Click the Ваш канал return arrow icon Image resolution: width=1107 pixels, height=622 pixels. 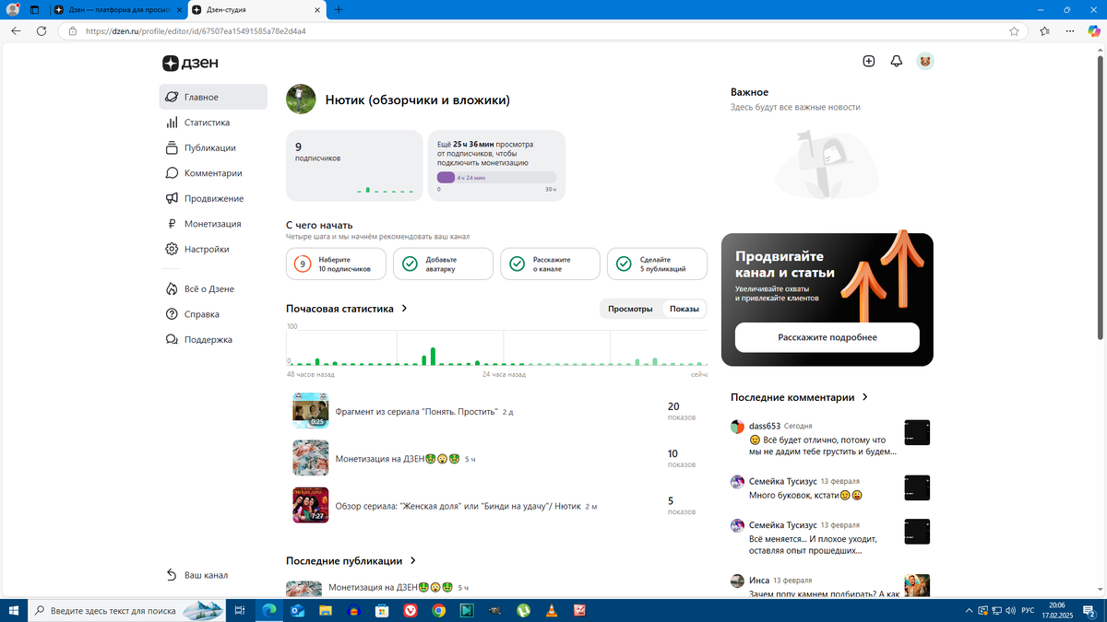172,575
